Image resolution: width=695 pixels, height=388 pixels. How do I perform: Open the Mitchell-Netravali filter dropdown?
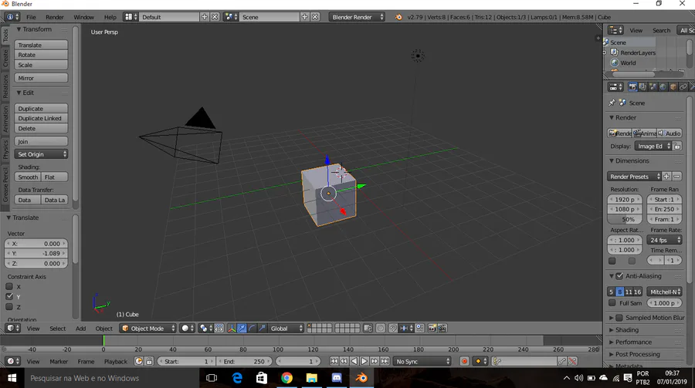pos(664,292)
